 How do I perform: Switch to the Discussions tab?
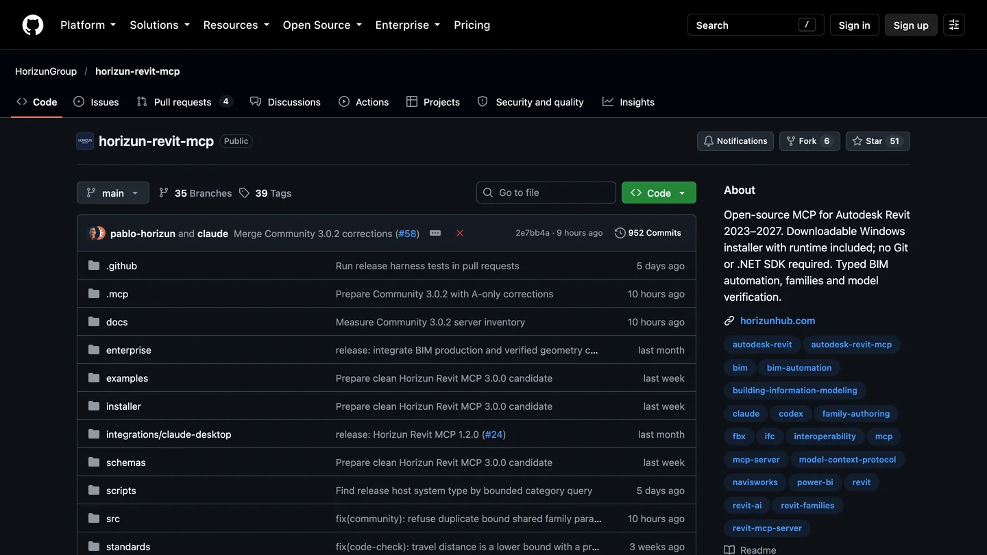point(285,102)
